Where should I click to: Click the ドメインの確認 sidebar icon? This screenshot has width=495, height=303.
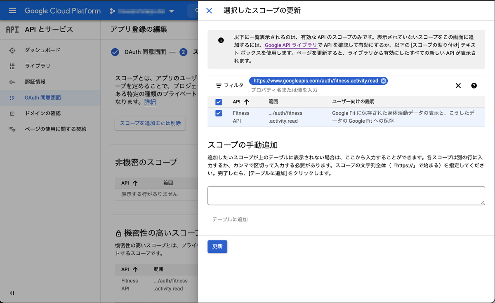click(12, 113)
